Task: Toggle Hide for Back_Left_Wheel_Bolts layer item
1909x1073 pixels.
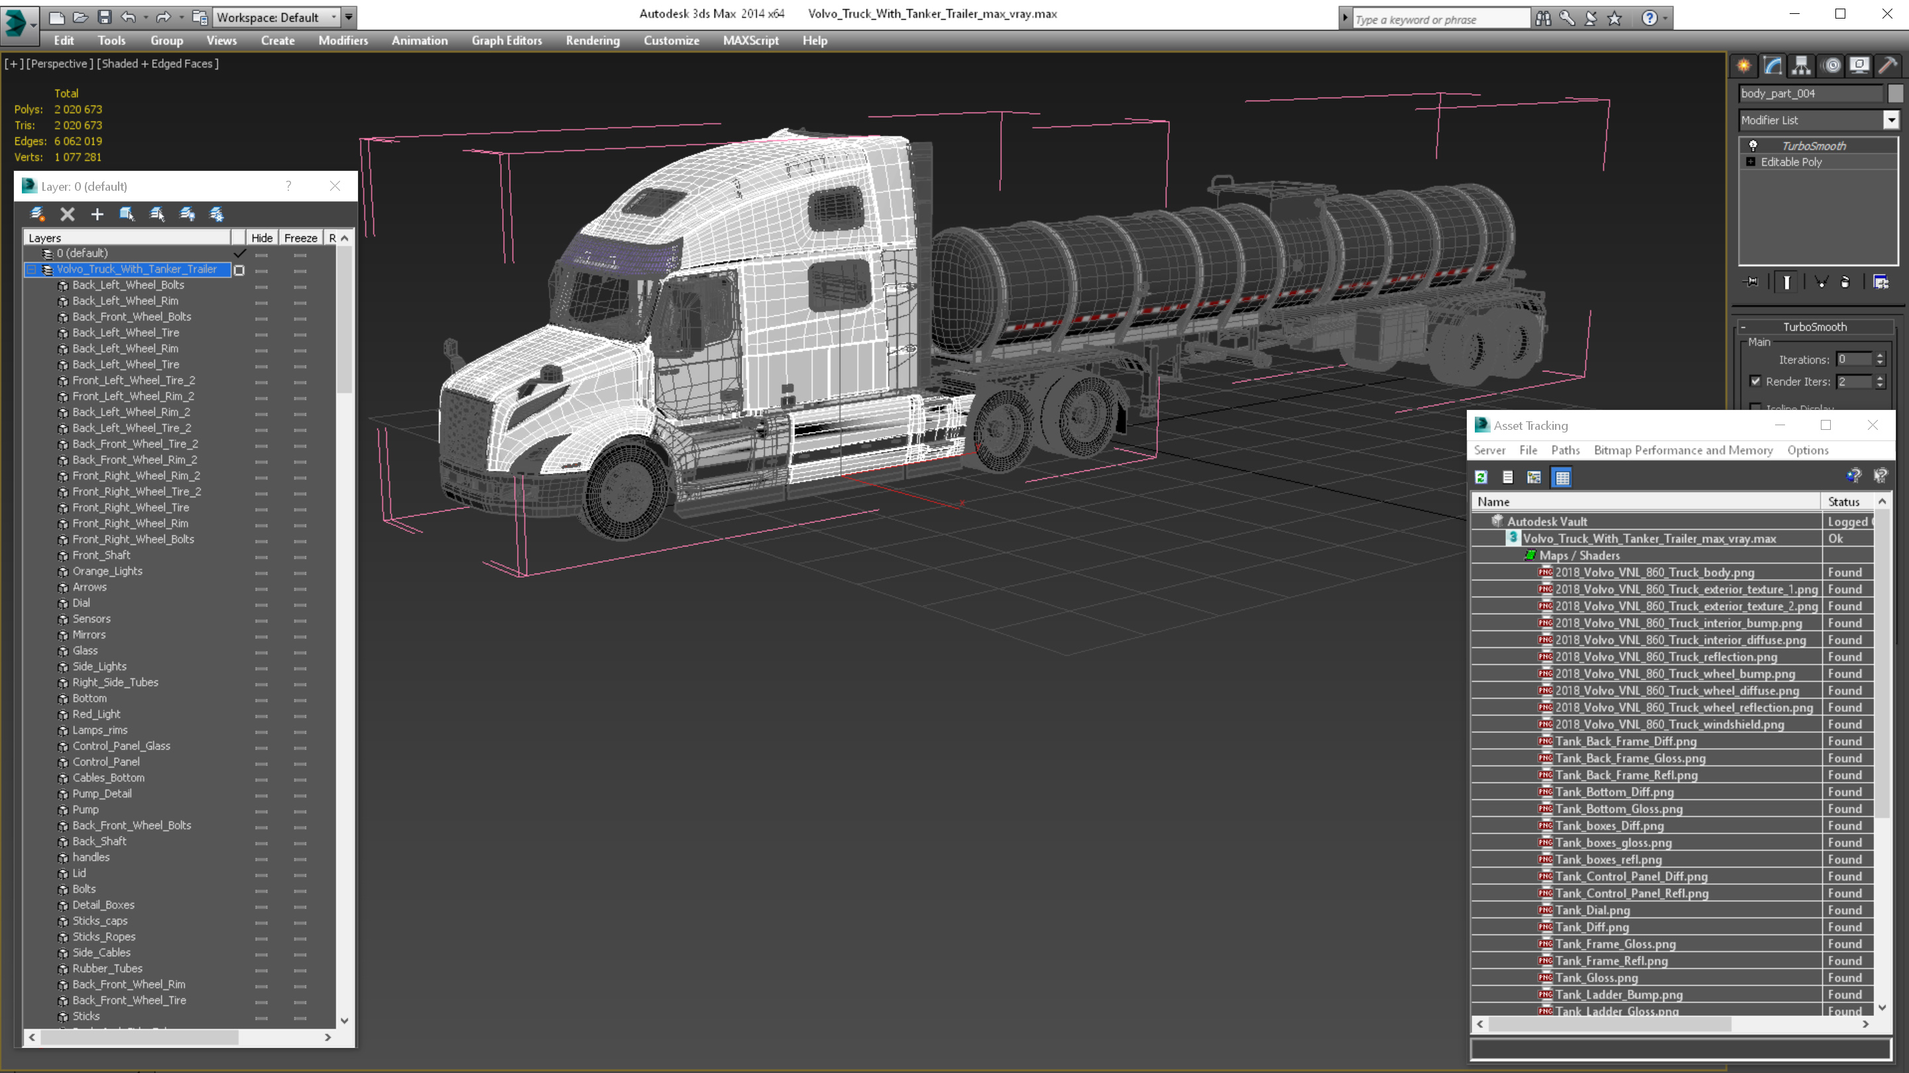Action: (262, 286)
